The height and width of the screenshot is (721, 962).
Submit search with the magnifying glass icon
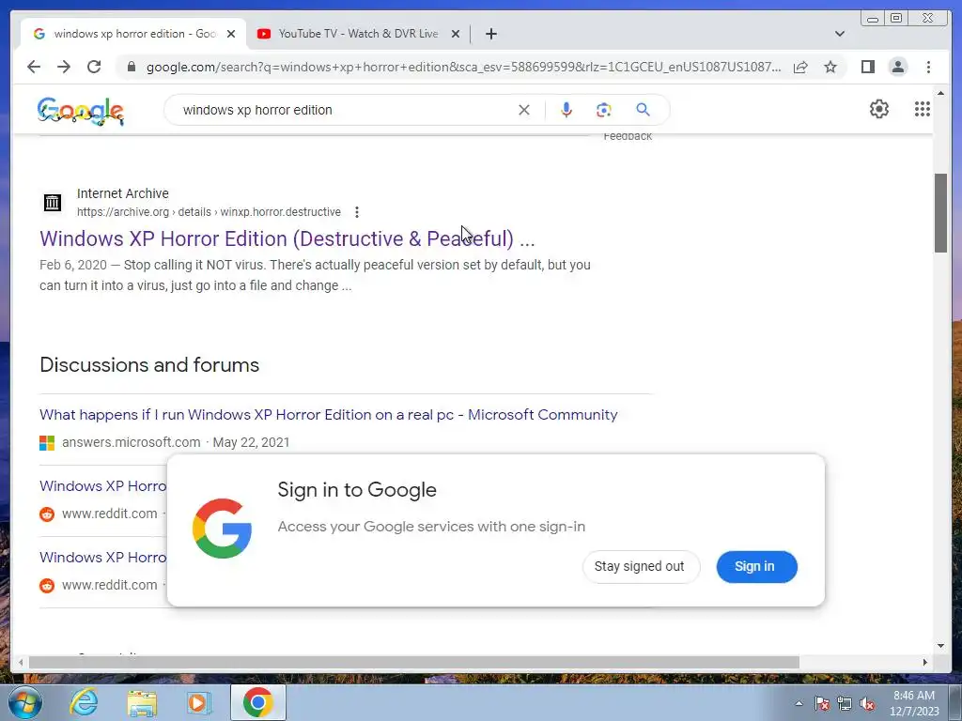pyautogui.click(x=643, y=110)
